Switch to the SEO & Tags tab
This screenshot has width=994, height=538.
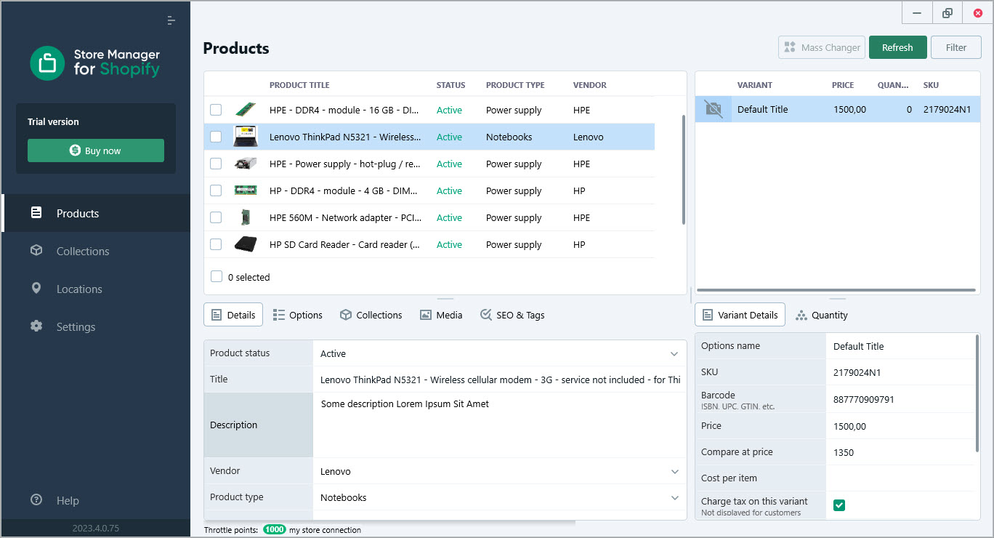pyautogui.click(x=512, y=315)
